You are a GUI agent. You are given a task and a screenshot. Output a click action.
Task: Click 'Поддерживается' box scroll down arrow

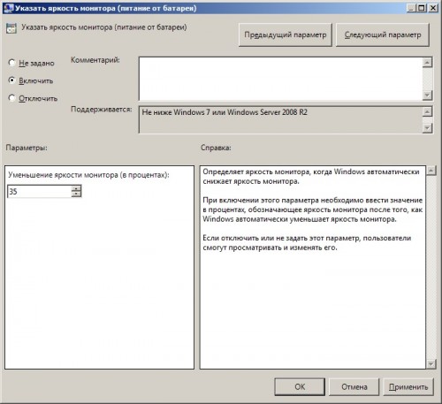pyautogui.click(x=427, y=128)
